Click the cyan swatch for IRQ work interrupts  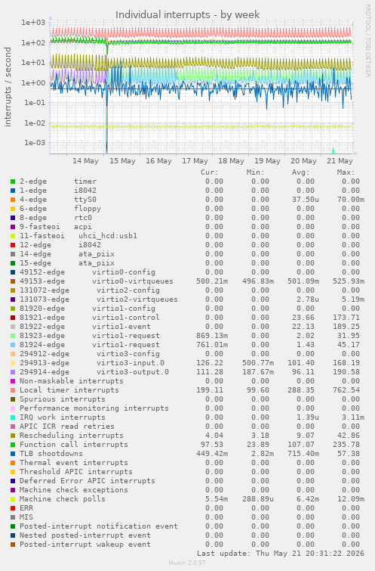[x=13, y=417]
